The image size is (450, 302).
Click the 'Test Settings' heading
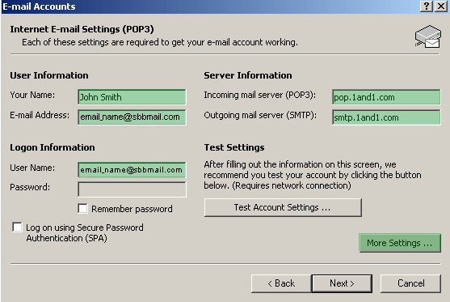point(234,147)
